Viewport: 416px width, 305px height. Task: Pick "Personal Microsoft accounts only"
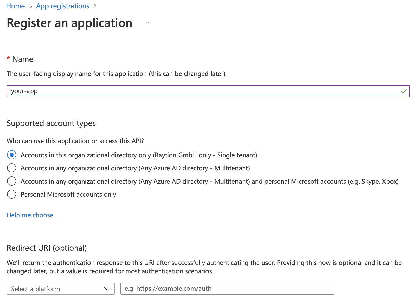(11, 194)
